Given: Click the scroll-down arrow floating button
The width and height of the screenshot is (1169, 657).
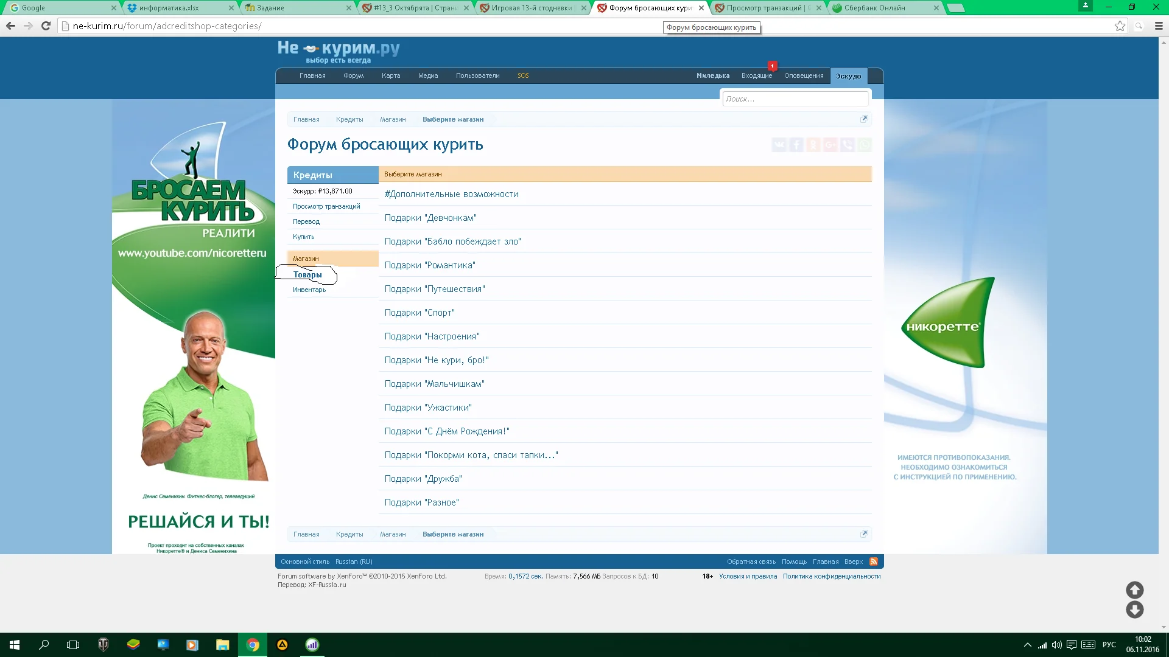Looking at the screenshot, I should [x=1134, y=610].
